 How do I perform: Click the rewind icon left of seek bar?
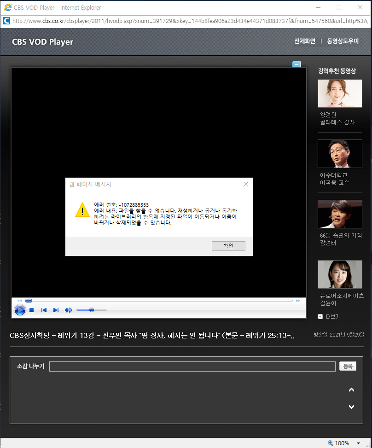point(19,301)
